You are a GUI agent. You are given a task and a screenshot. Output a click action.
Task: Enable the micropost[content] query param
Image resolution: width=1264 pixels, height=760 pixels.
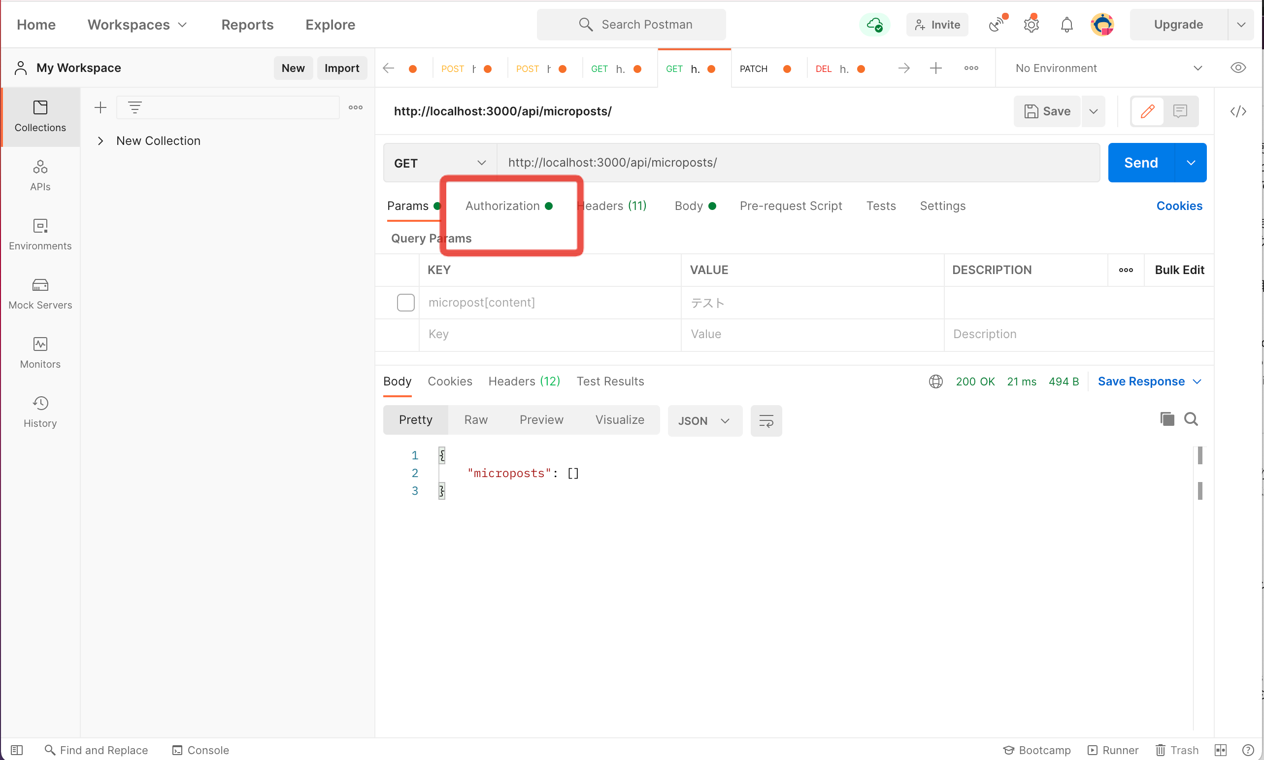(405, 302)
